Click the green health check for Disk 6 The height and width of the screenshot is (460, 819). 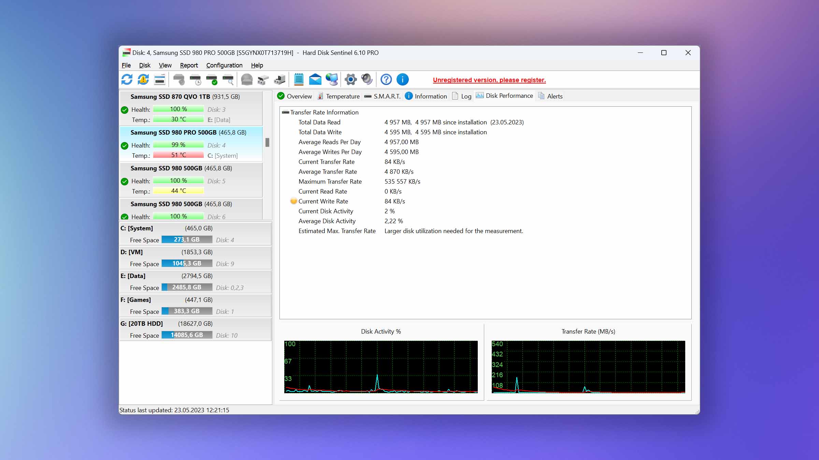point(125,217)
